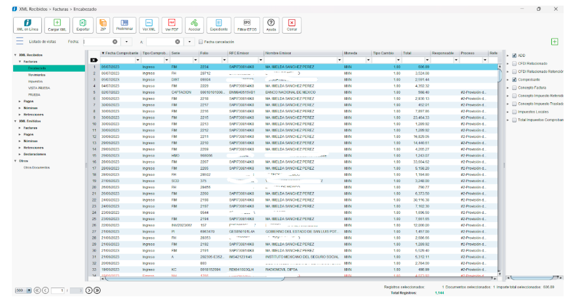578x305 pixels.
Task: Open the Cargar XML tool
Action: coord(57,24)
